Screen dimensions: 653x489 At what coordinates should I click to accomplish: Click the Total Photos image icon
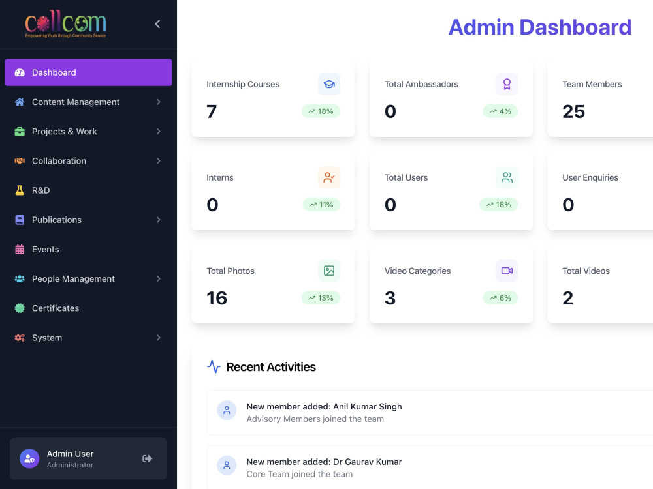click(329, 271)
